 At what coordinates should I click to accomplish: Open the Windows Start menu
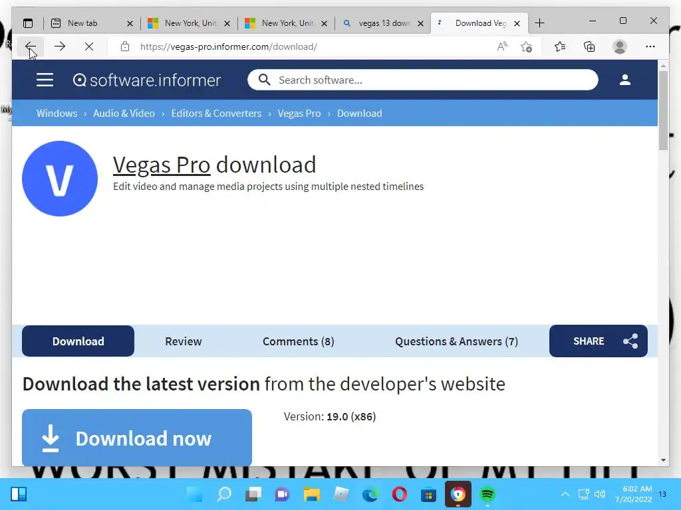(195, 494)
